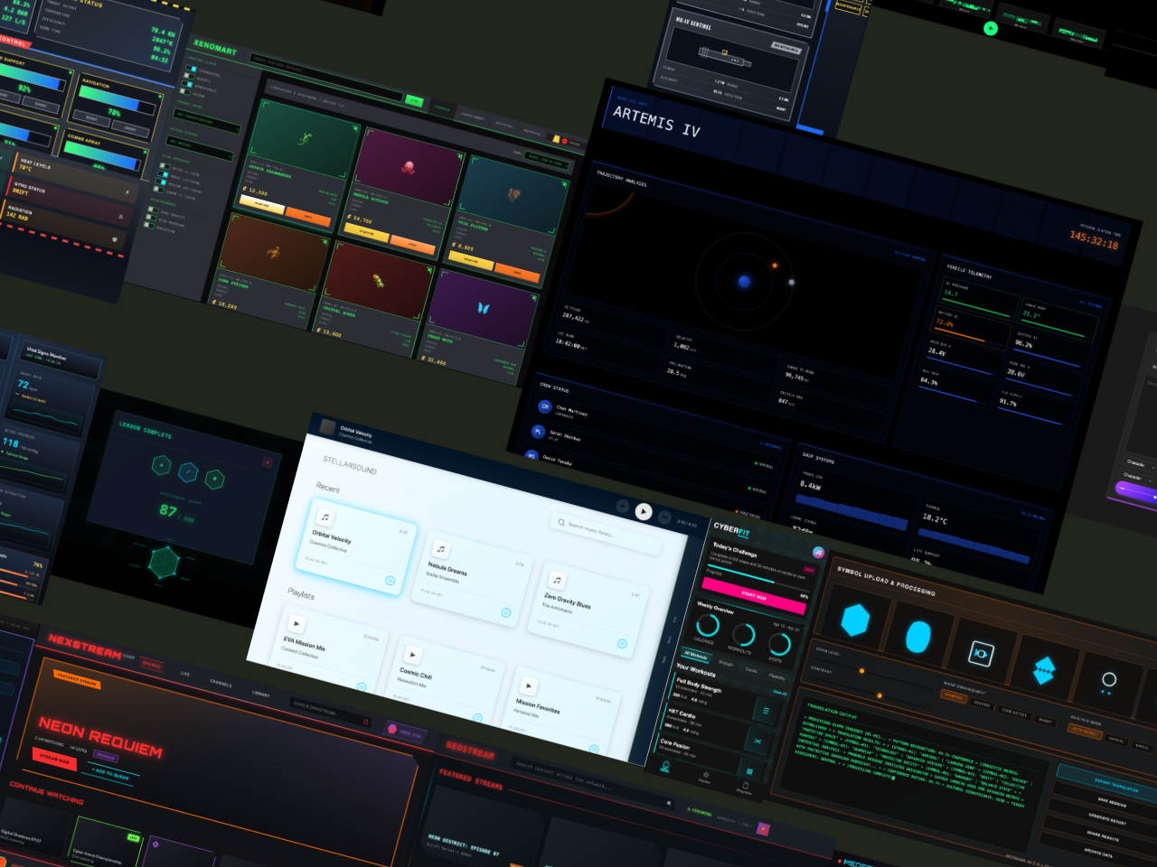Toggle the Atmospheric habitat filter in XenoMart
This screenshot has width=1157, height=867.
187,86
